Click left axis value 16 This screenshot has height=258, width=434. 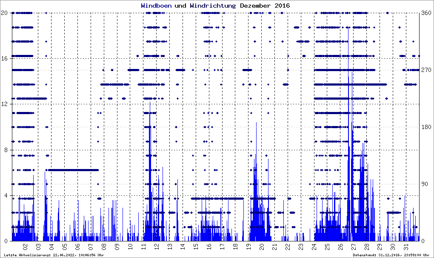tap(4, 58)
